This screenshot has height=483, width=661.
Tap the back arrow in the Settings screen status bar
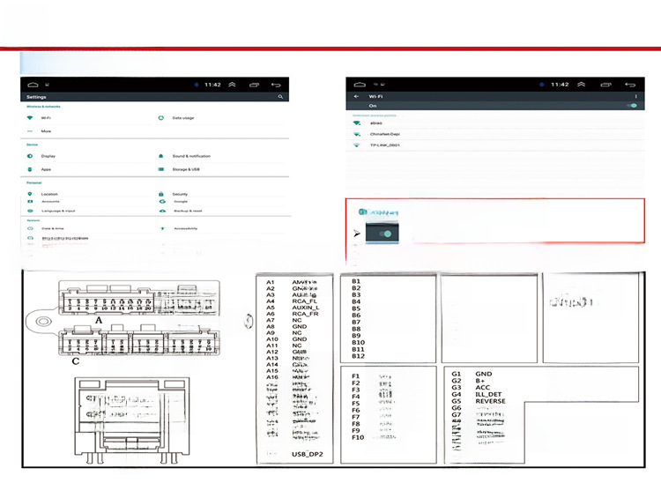point(276,85)
